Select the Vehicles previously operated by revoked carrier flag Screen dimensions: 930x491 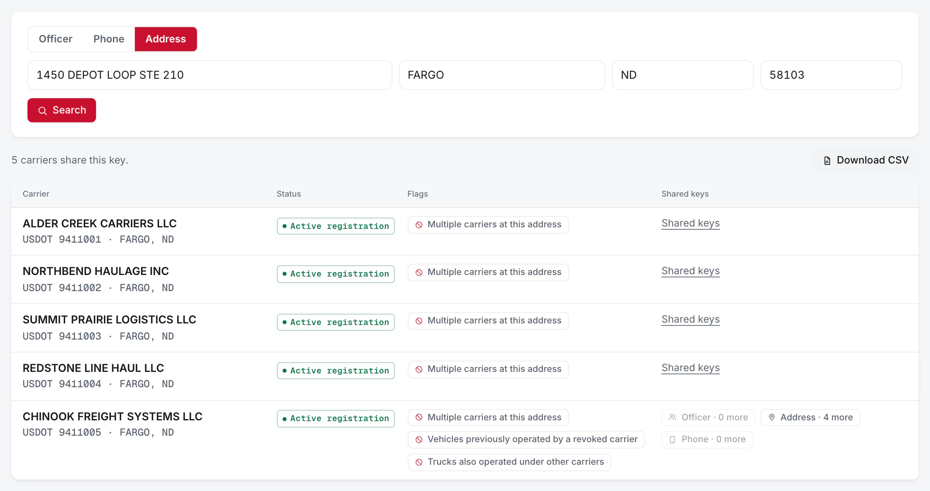pyautogui.click(x=526, y=439)
